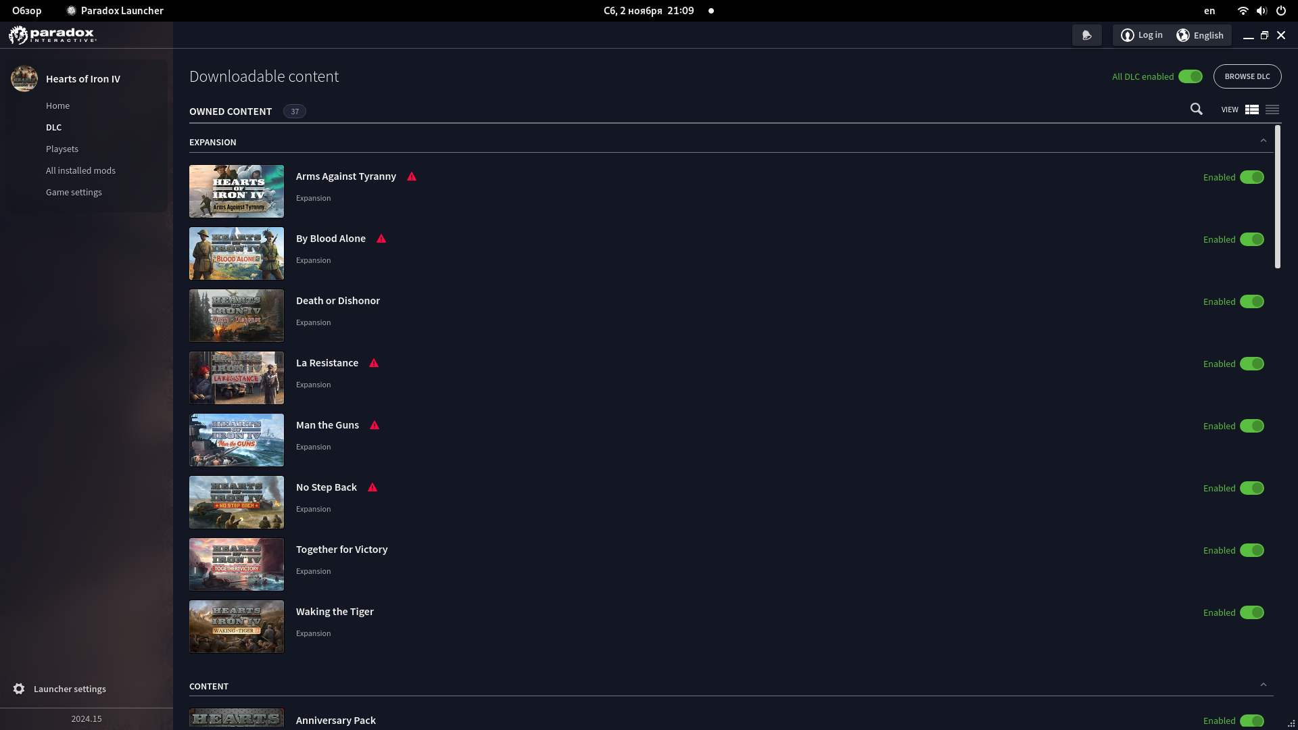The width and height of the screenshot is (1298, 730).
Task: Toggle All DLC enabled switch
Action: 1191,76
